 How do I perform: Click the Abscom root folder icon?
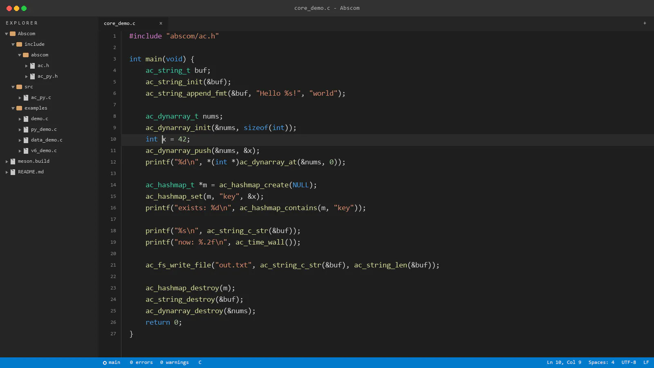pos(13,34)
